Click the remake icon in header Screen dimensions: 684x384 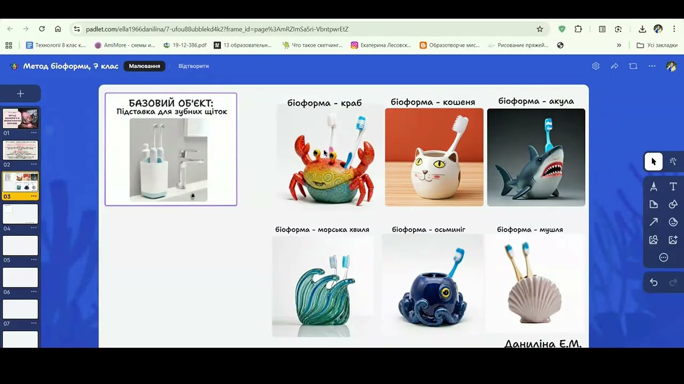[x=633, y=66]
